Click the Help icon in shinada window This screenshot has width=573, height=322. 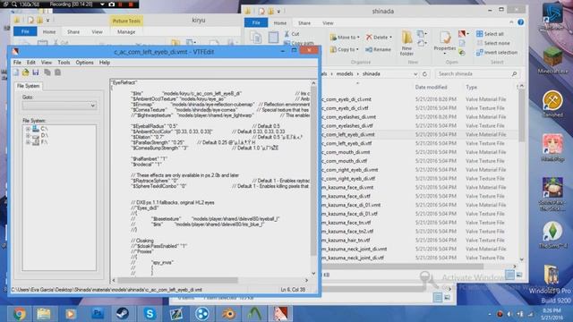pyautogui.click(x=521, y=22)
